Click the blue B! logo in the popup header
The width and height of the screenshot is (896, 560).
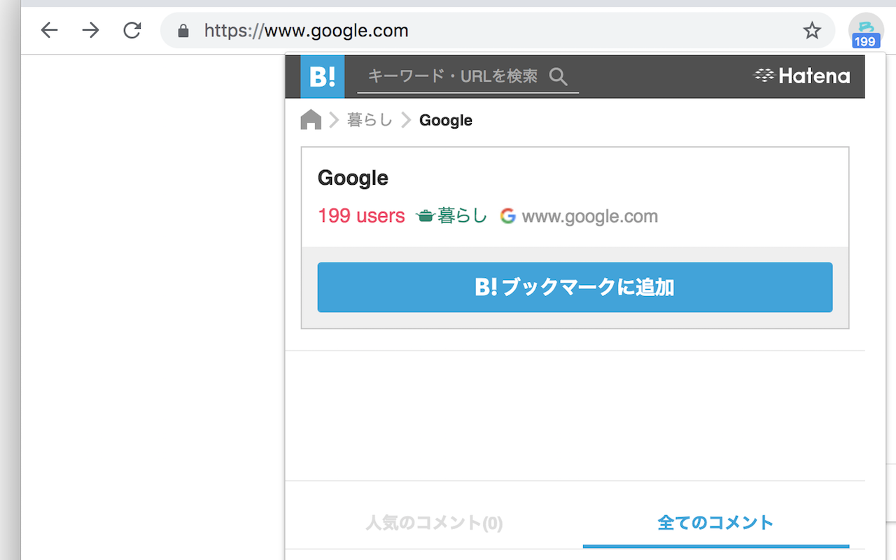[x=322, y=76]
